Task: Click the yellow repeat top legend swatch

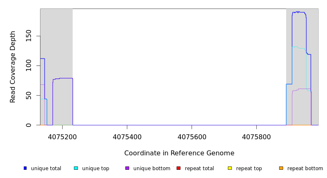Action: (x=230, y=168)
